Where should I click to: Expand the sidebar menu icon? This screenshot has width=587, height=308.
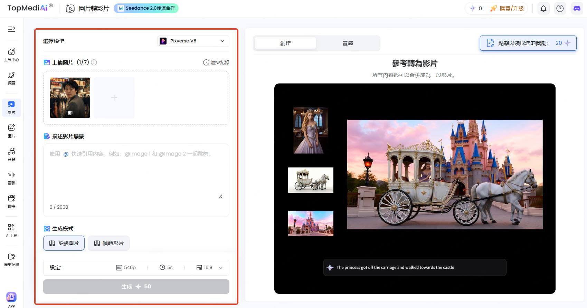11,29
